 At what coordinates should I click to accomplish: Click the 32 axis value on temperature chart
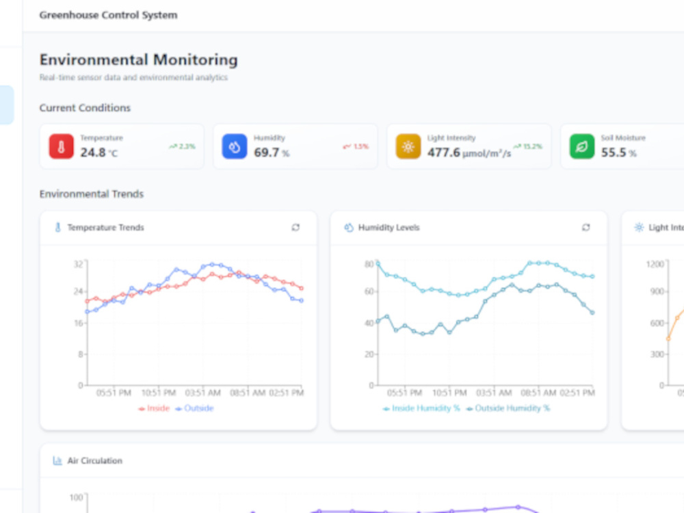point(78,264)
